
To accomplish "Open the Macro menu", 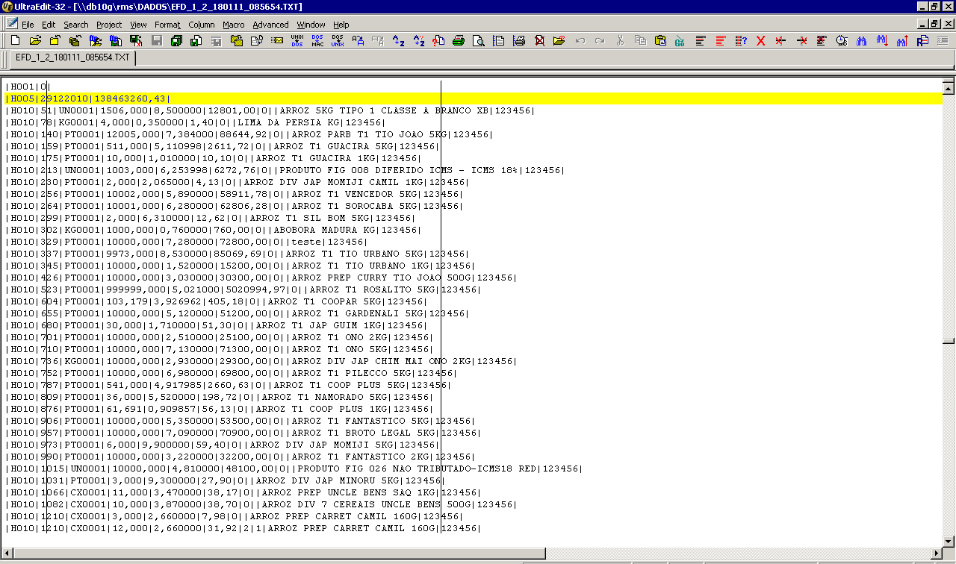I will click(x=234, y=25).
